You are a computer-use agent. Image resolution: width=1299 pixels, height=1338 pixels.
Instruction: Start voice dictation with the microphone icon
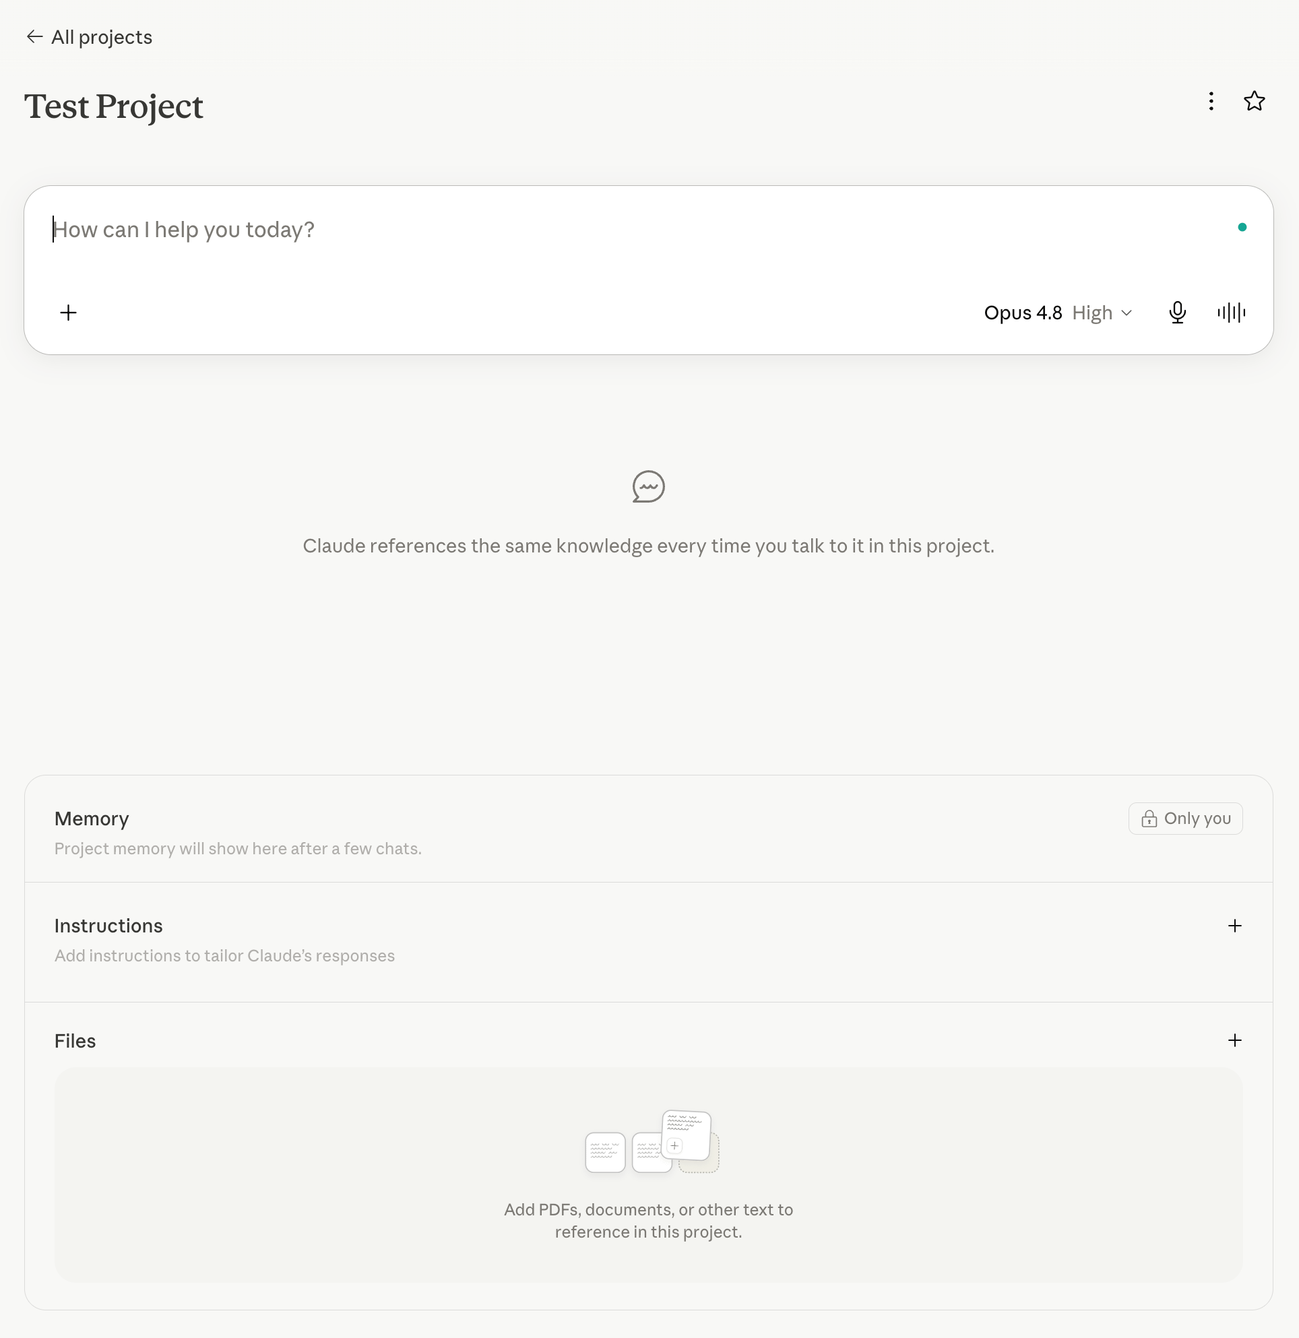[x=1178, y=313]
